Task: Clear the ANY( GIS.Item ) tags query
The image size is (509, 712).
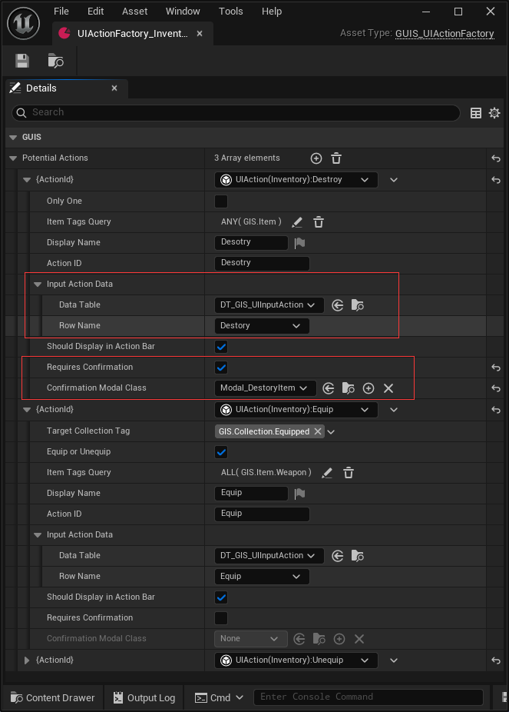Action: [319, 222]
